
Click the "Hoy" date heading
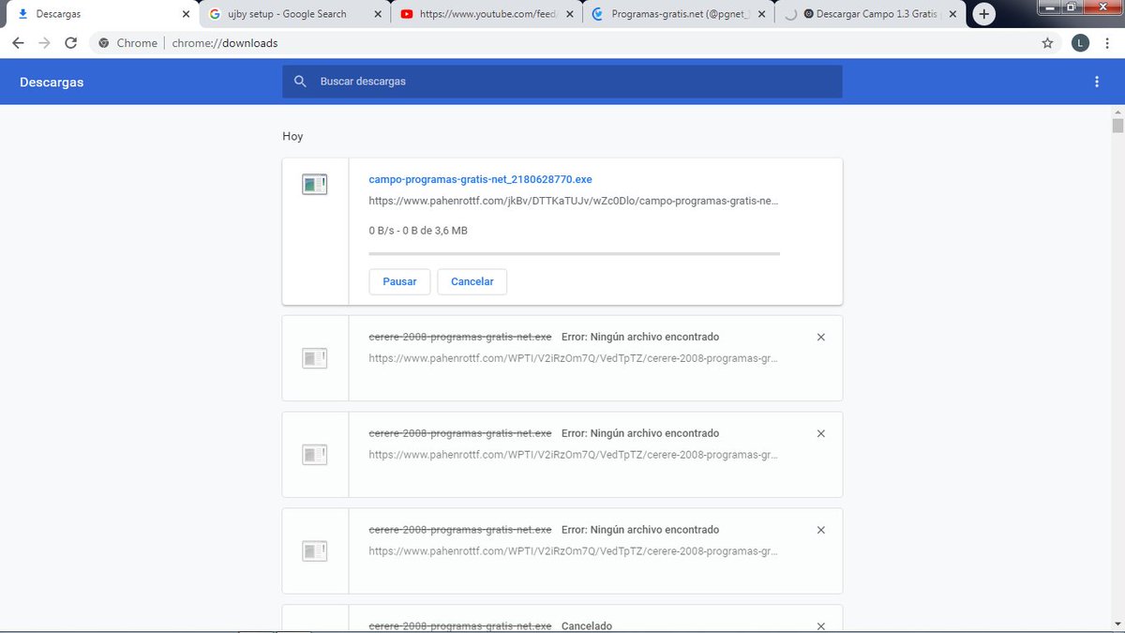coord(292,137)
